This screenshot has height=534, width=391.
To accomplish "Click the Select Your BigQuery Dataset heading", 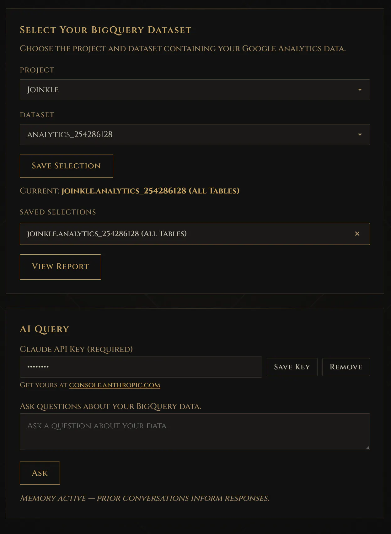I will click(105, 30).
